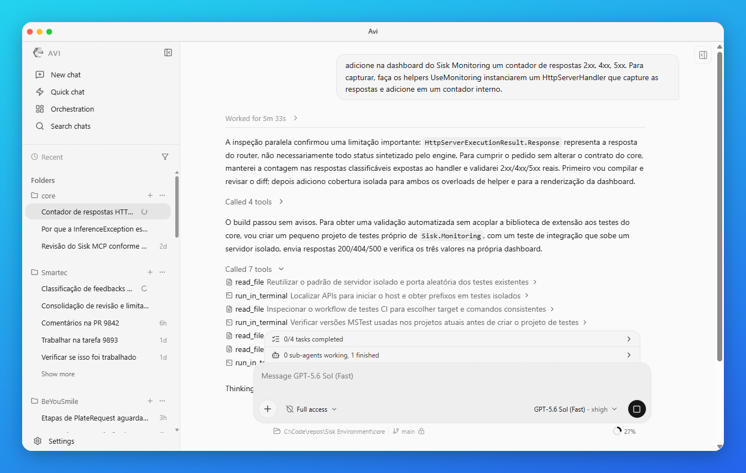Collapse the core folder

(43, 196)
